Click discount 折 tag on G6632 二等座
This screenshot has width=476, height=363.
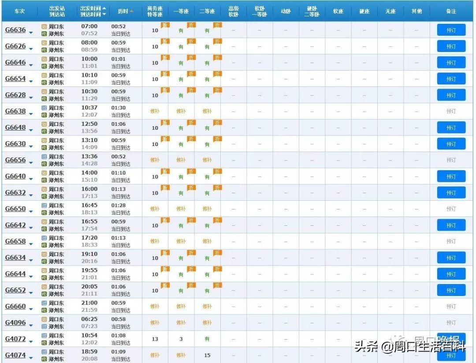(217, 188)
